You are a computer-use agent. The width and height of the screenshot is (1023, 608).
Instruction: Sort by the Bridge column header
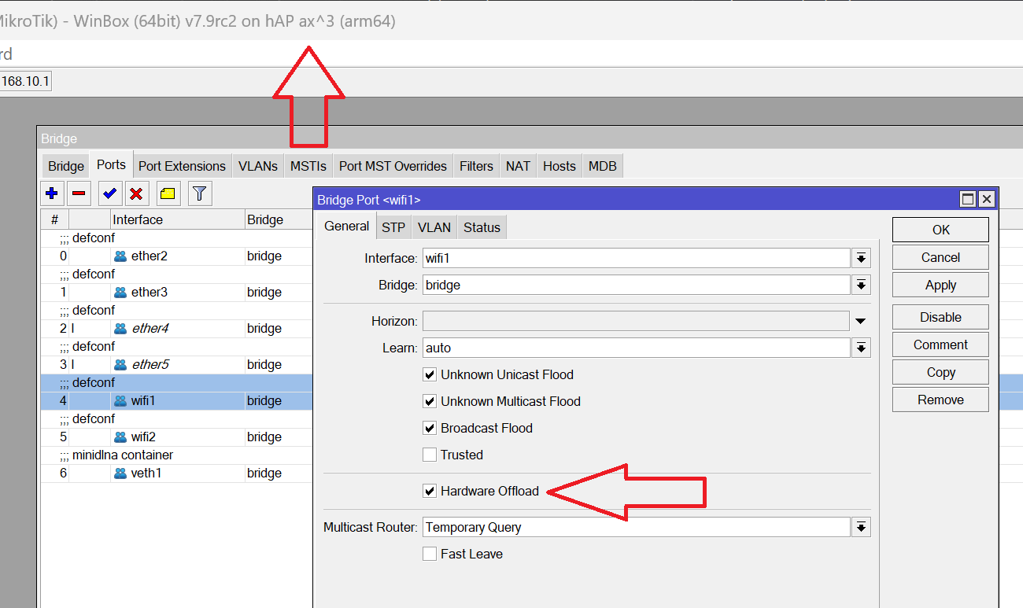[x=279, y=219]
